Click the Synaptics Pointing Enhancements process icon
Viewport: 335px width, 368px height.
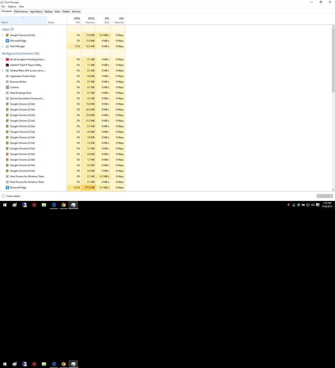coord(7,59)
